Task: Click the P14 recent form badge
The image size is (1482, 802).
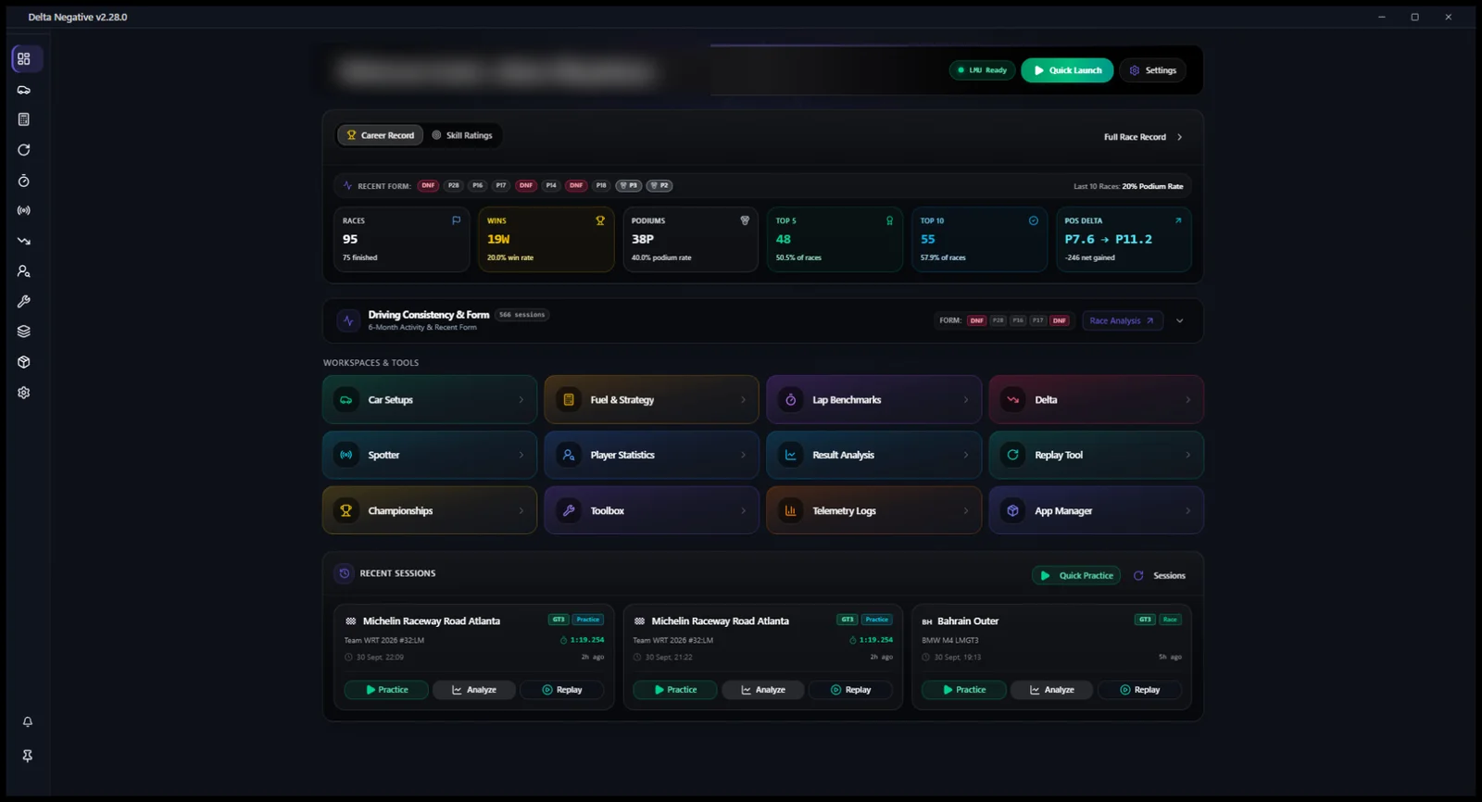Action: coord(551,185)
